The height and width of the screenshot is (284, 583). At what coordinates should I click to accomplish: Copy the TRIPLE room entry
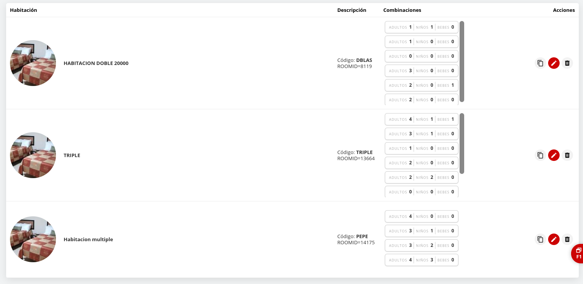point(540,155)
